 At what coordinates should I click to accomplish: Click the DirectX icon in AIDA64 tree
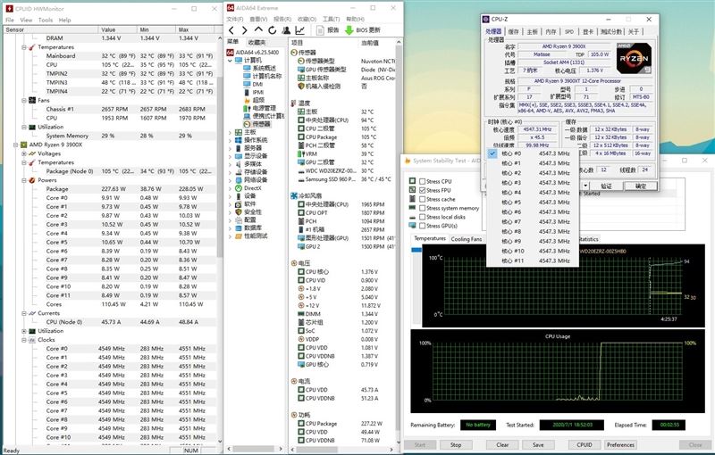click(x=239, y=188)
